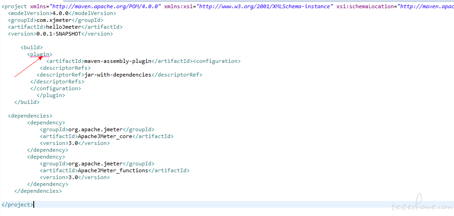
Task: Place cursor on opening build tag
Action: [32, 47]
